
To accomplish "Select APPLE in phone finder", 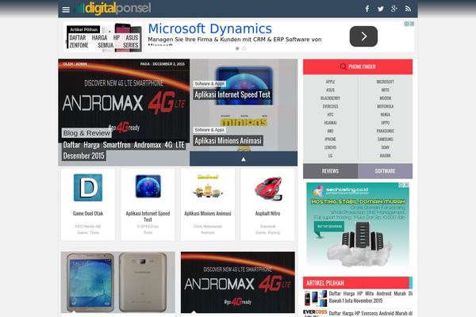I will pyautogui.click(x=330, y=82).
